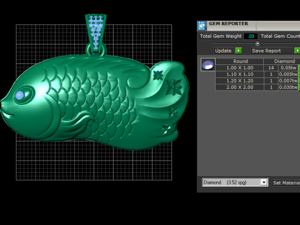This screenshot has width=300, height=225.
Task: Click the green arrow next to Save Report
Action: [297, 51]
